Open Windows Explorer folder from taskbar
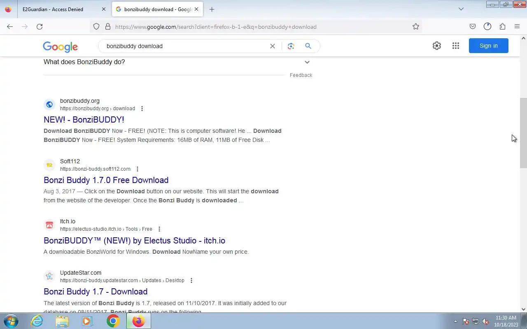The height and width of the screenshot is (329, 527). coord(62,321)
